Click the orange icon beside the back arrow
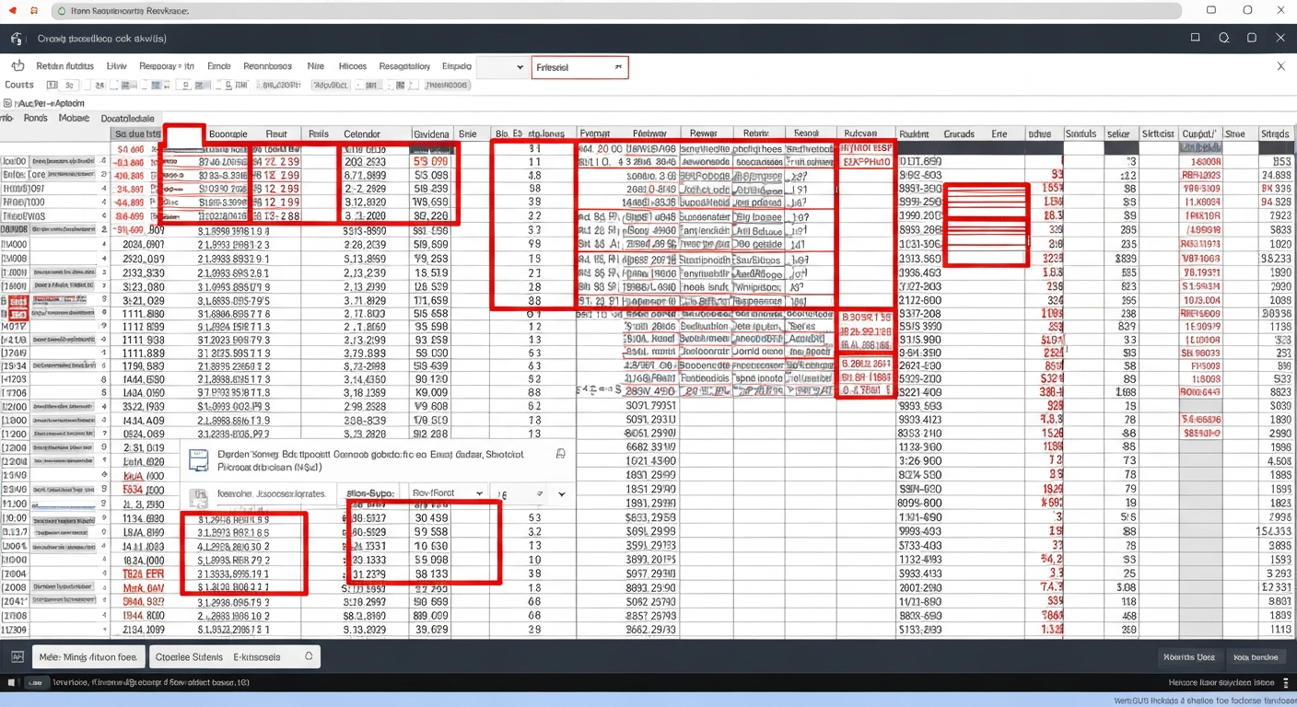The image size is (1297, 707). click(x=34, y=11)
